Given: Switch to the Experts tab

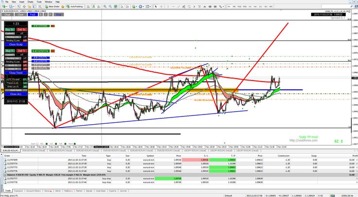Looking at the screenshot, I should (112, 191).
